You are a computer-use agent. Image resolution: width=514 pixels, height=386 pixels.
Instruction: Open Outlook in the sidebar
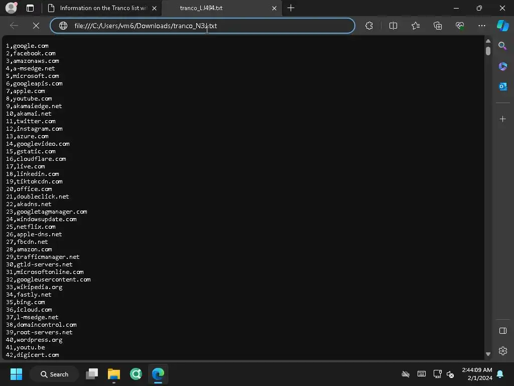[502, 86]
